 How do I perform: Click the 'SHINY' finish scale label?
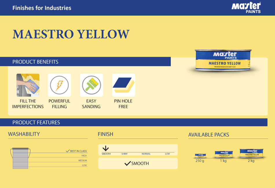tap(124, 154)
